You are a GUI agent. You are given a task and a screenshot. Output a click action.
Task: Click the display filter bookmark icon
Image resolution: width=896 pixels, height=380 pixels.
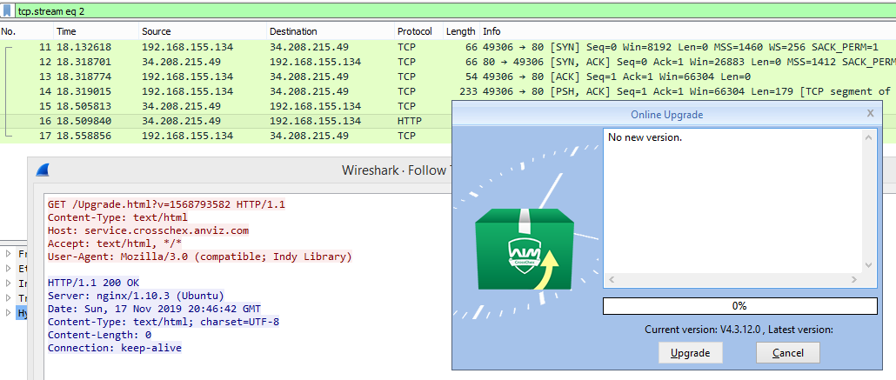pyautogui.click(x=8, y=10)
